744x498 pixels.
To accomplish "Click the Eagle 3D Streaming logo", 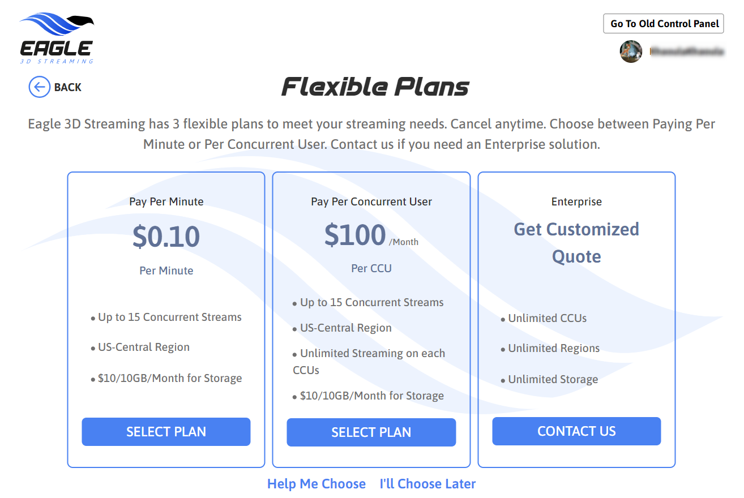I will click(x=57, y=38).
